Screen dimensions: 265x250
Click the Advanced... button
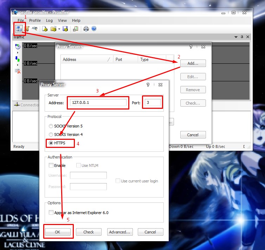click(120, 232)
